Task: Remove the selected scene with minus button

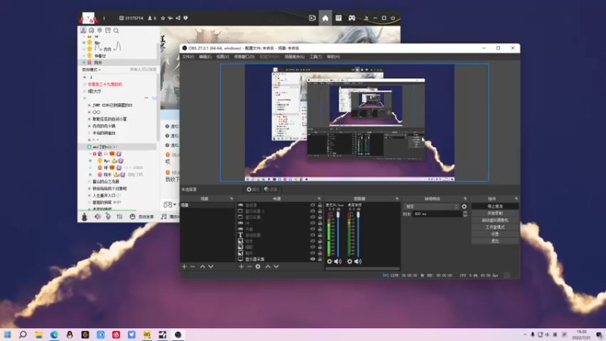Action: point(192,267)
